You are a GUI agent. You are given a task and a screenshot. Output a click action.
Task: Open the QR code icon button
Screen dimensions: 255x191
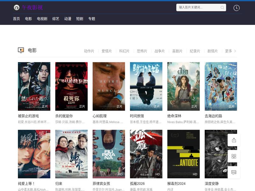point(234,156)
